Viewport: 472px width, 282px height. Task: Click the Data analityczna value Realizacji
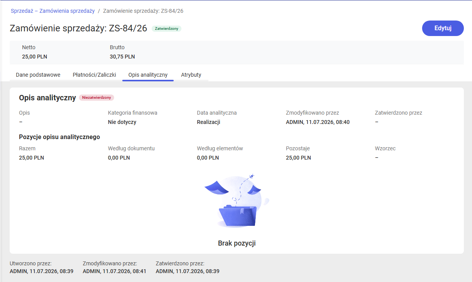tap(209, 122)
